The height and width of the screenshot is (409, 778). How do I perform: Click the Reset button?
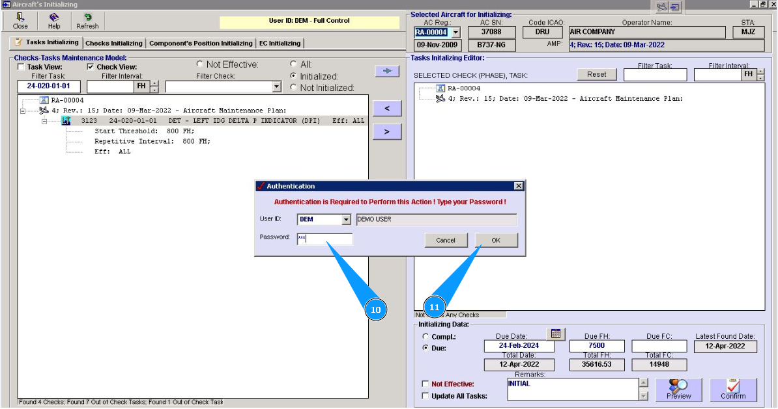coord(596,74)
